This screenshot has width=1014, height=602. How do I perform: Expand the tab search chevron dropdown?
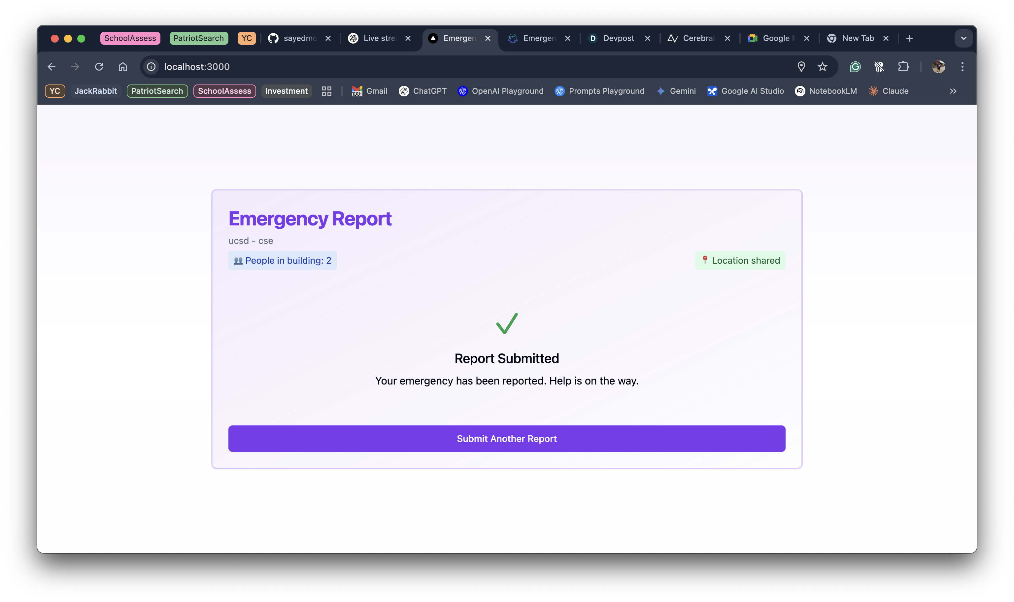[963, 38]
